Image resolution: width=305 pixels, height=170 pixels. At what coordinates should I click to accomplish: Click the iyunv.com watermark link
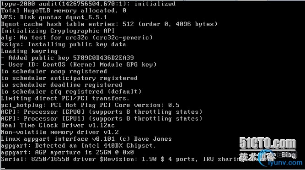[285, 162]
